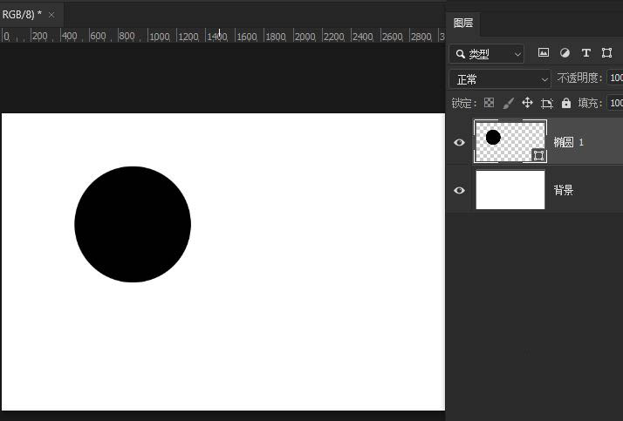Image resolution: width=623 pixels, height=421 pixels.
Task: Lock position move-arrows icon
Action: [527, 103]
